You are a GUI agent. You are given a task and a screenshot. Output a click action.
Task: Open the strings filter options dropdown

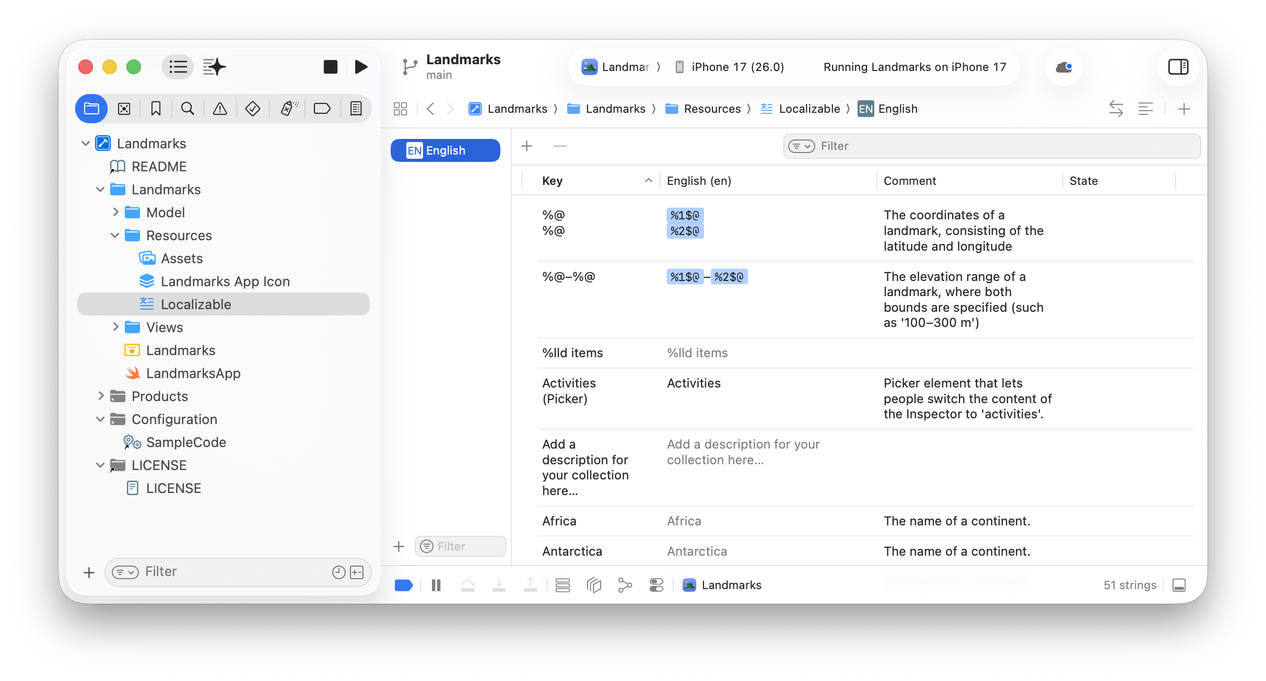[802, 146]
